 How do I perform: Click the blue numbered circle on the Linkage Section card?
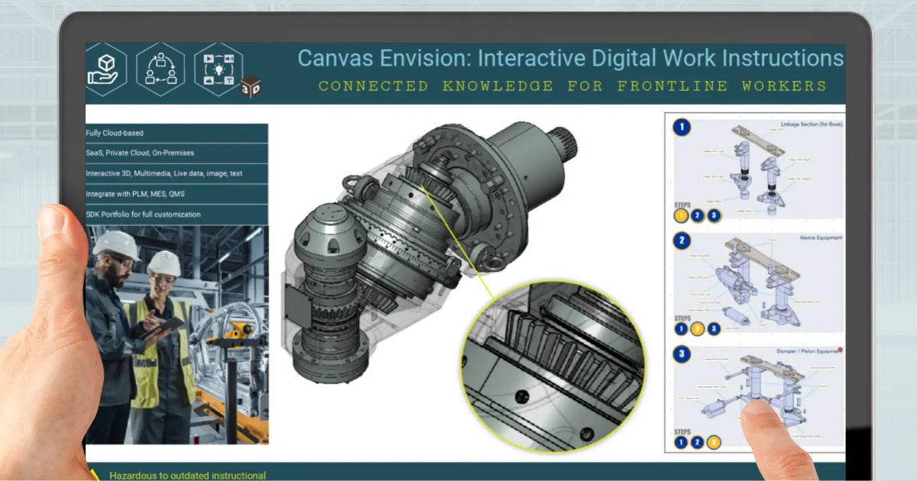point(681,127)
